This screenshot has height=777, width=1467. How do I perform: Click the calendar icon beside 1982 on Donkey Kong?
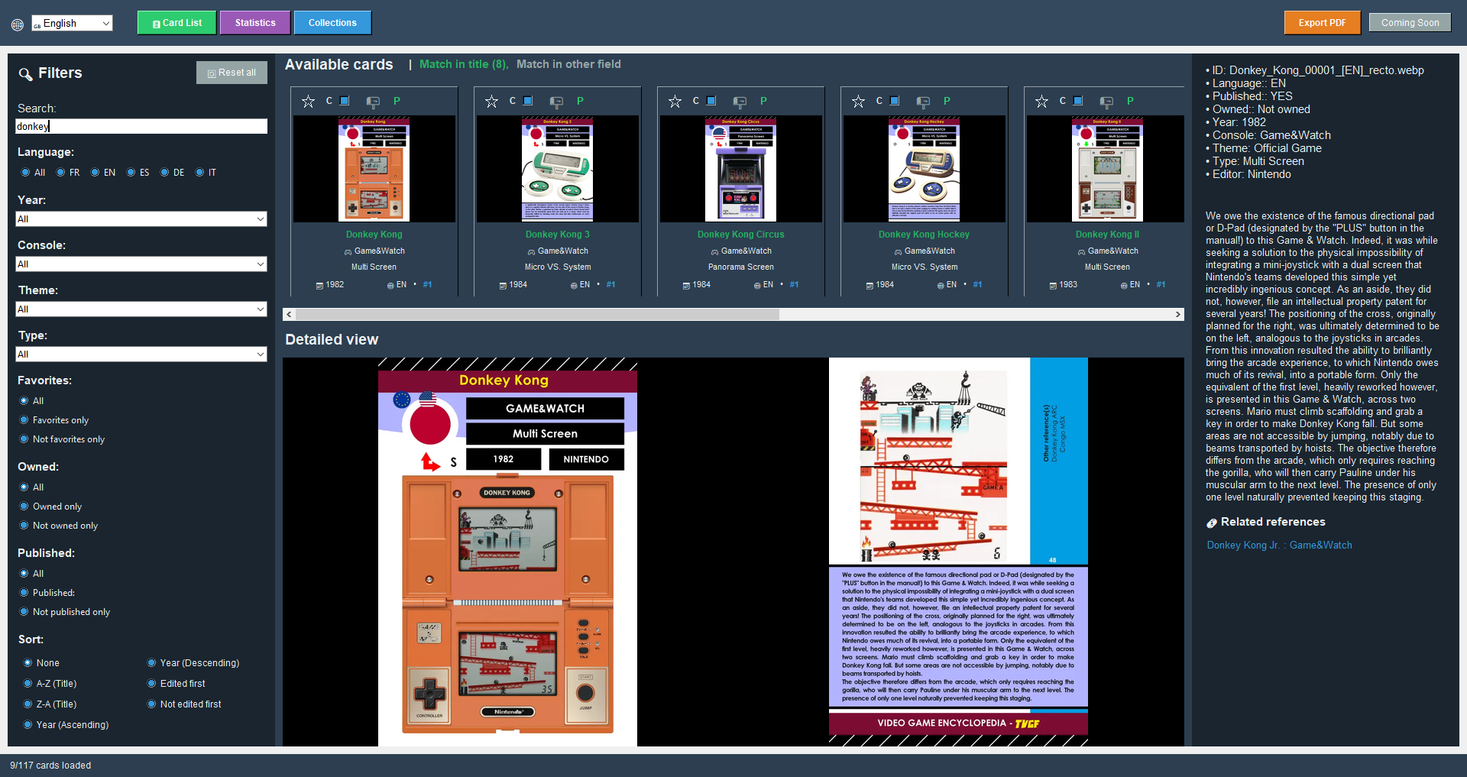319,285
